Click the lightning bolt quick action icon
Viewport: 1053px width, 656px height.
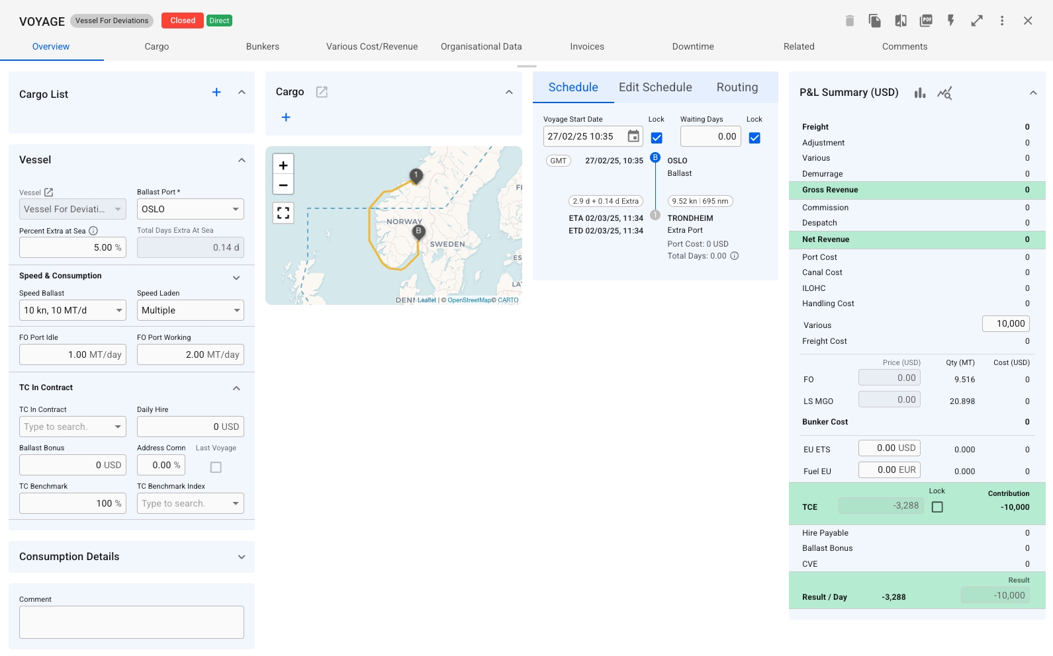pos(951,20)
